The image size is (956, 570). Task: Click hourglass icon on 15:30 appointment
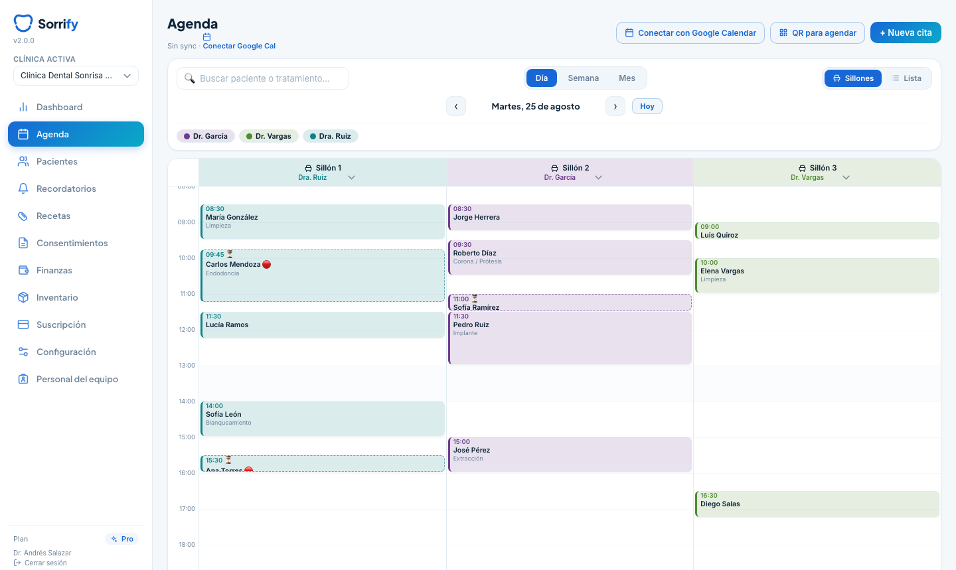pyautogui.click(x=228, y=460)
